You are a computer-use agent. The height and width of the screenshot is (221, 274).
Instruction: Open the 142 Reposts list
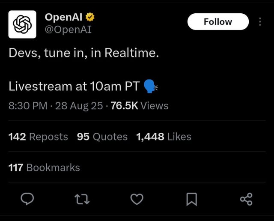38,137
